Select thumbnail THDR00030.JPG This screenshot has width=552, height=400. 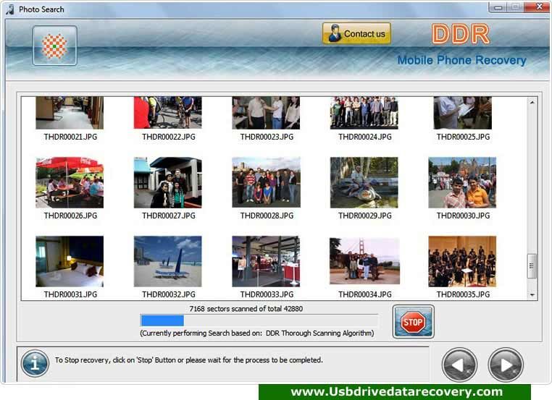pyautogui.click(x=463, y=182)
